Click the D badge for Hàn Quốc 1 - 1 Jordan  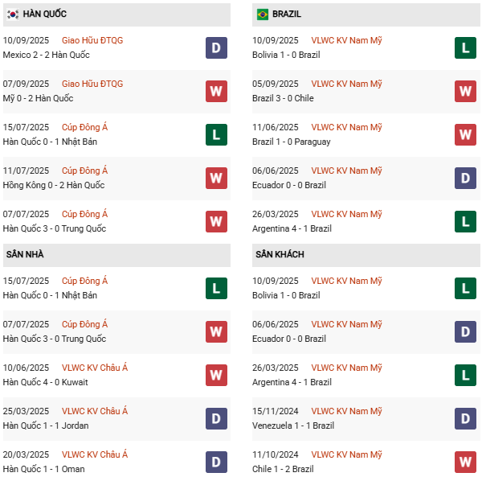pos(216,418)
